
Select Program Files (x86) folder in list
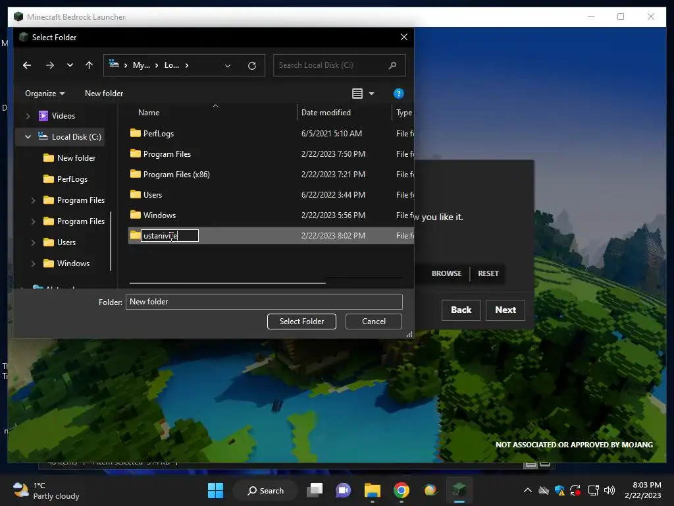tap(271, 174)
